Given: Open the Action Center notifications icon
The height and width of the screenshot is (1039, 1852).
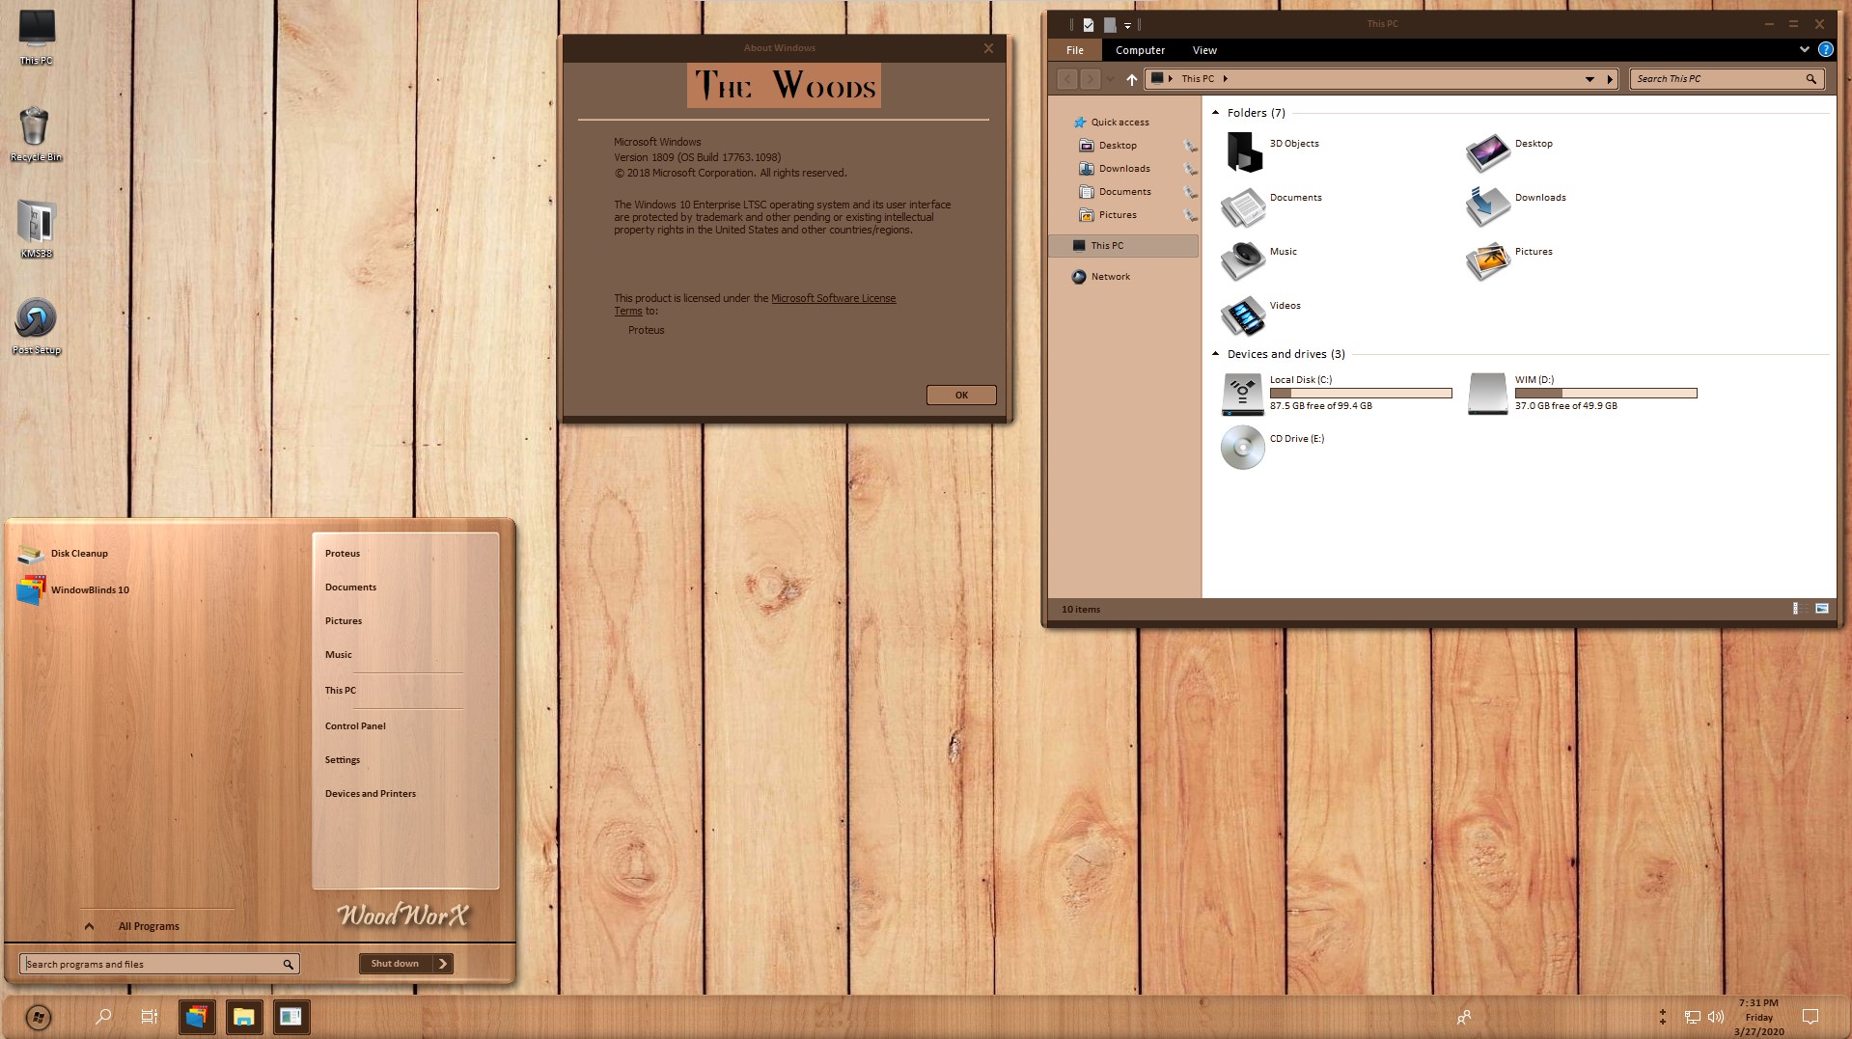Looking at the screenshot, I should tap(1811, 1017).
